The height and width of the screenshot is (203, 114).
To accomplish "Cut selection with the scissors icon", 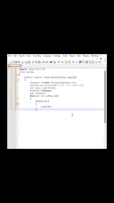I will [x=33, y=62].
